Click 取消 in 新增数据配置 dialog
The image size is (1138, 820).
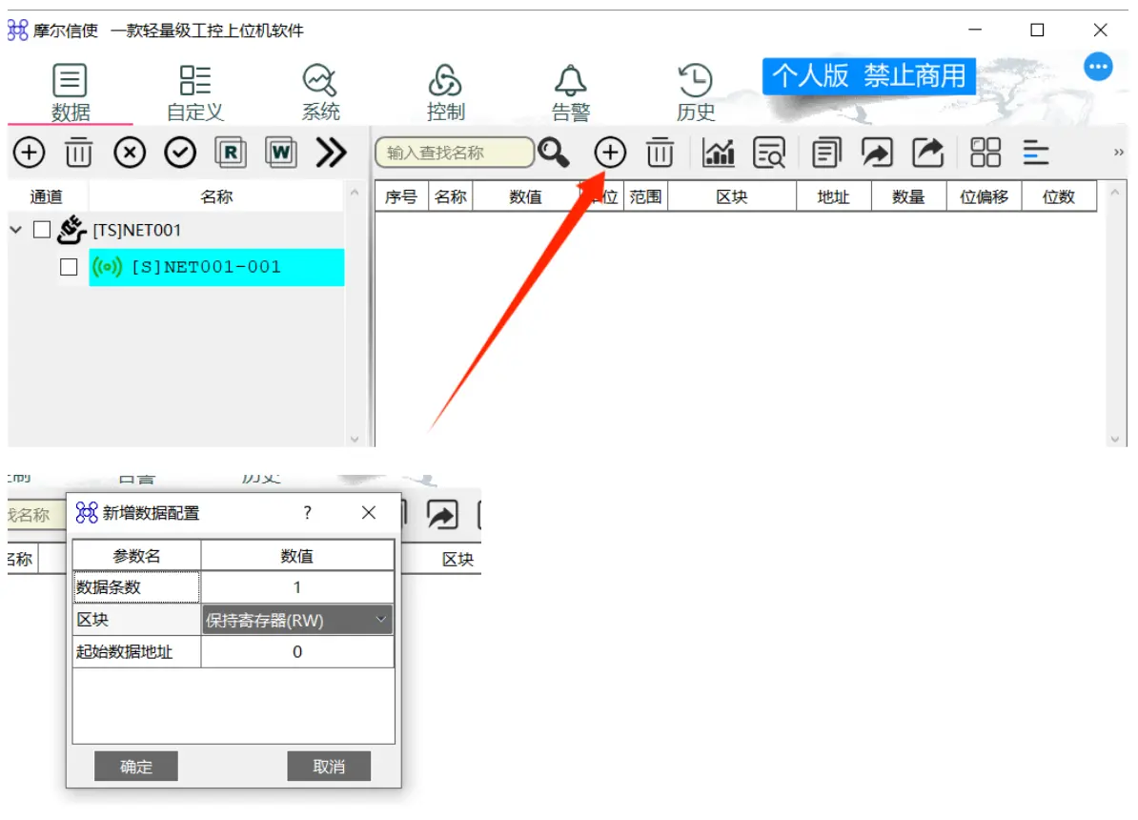[x=329, y=767]
